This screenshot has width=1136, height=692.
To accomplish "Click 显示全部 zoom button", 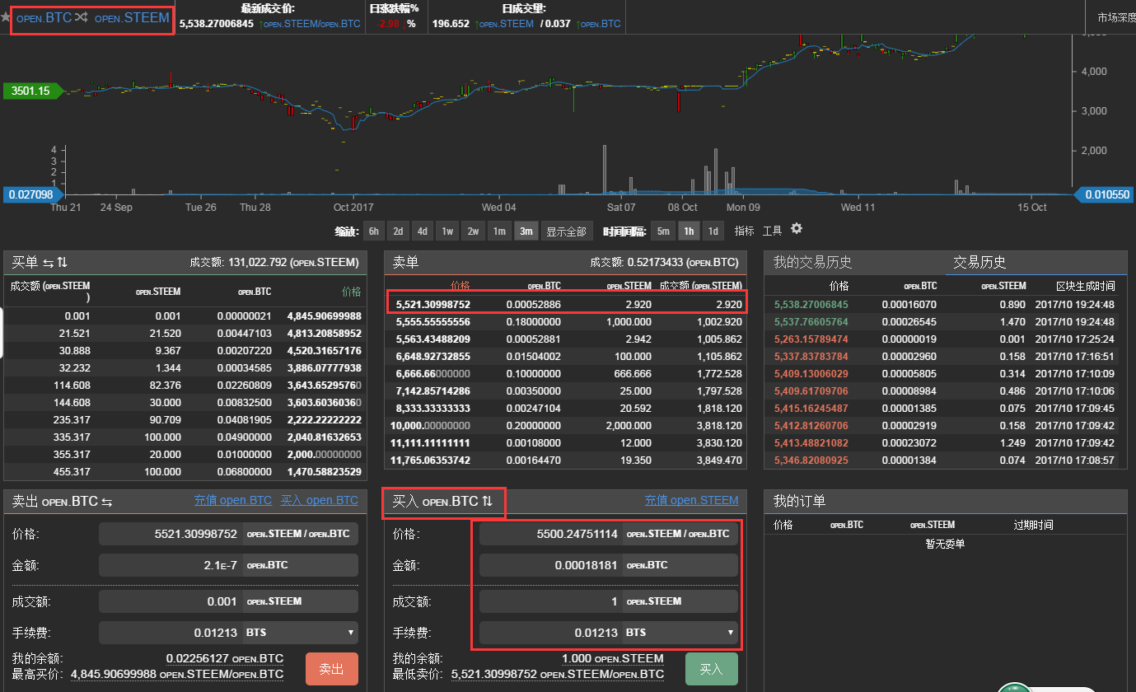I will click(x=566, y=231).
